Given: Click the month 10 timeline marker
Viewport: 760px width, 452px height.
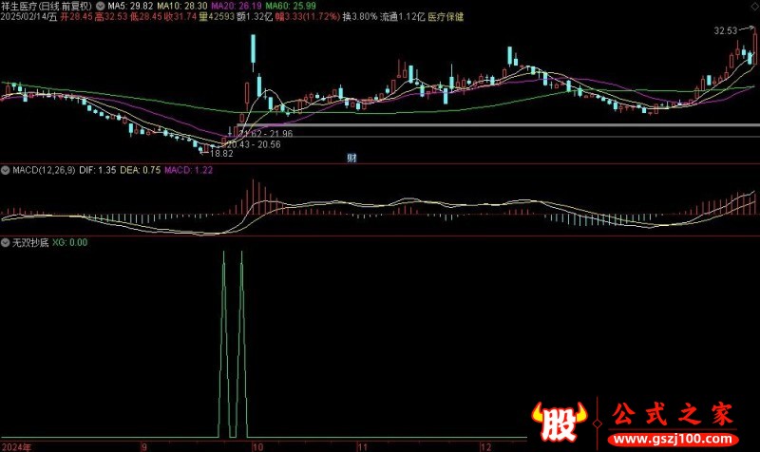Looking at the screenshot, I should coord(258,446).
